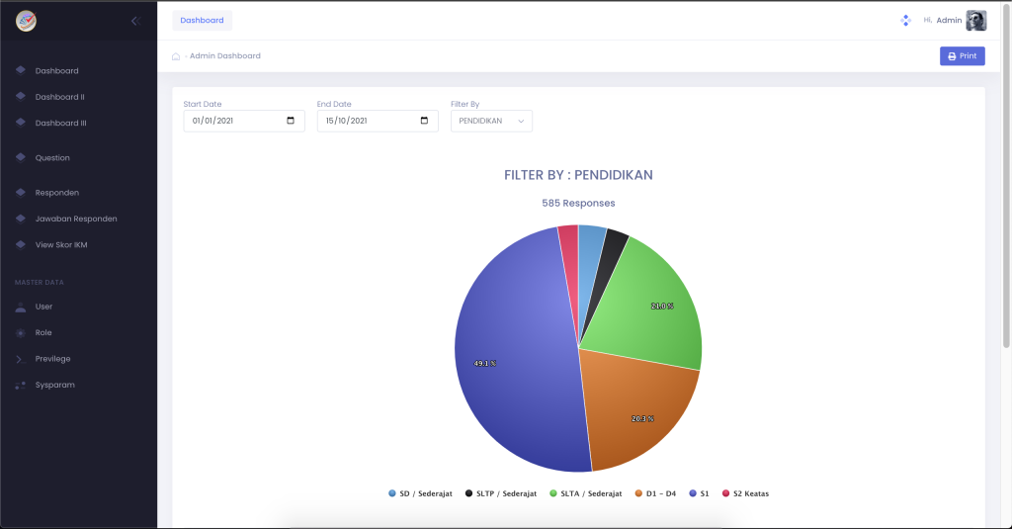Click the Hi, Admin user label
The width and height of the screenshot is (1012, 529).
pyautogui.click(x=942, y=20)
